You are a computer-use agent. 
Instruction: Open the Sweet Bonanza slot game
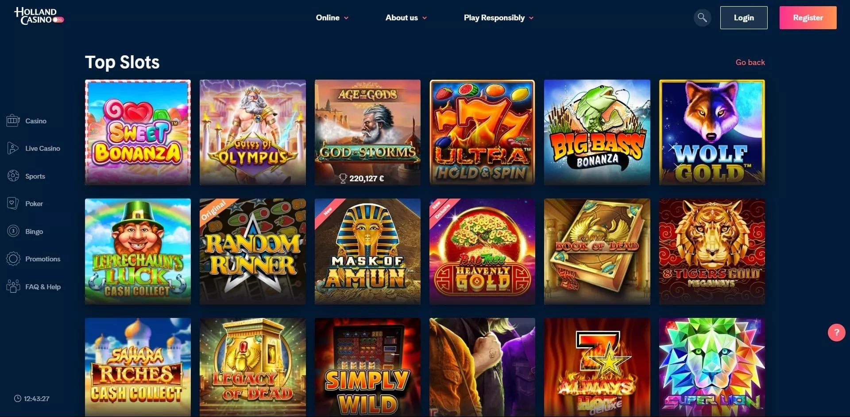point(138,132)
